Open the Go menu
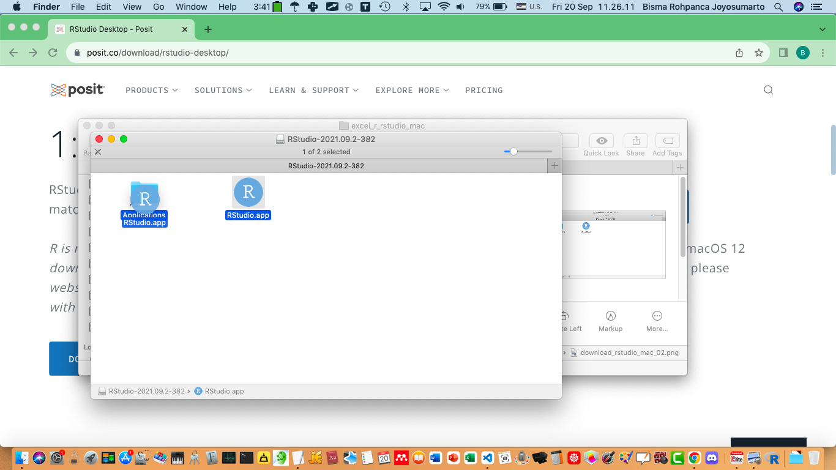This screenshot has width=836, height=470. (x=159, y=7)
